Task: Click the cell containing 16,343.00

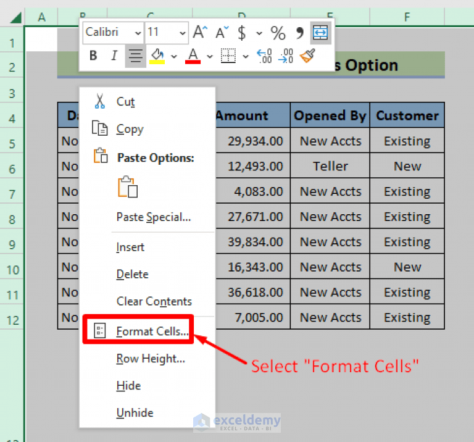Action: (x=252, y=267)
